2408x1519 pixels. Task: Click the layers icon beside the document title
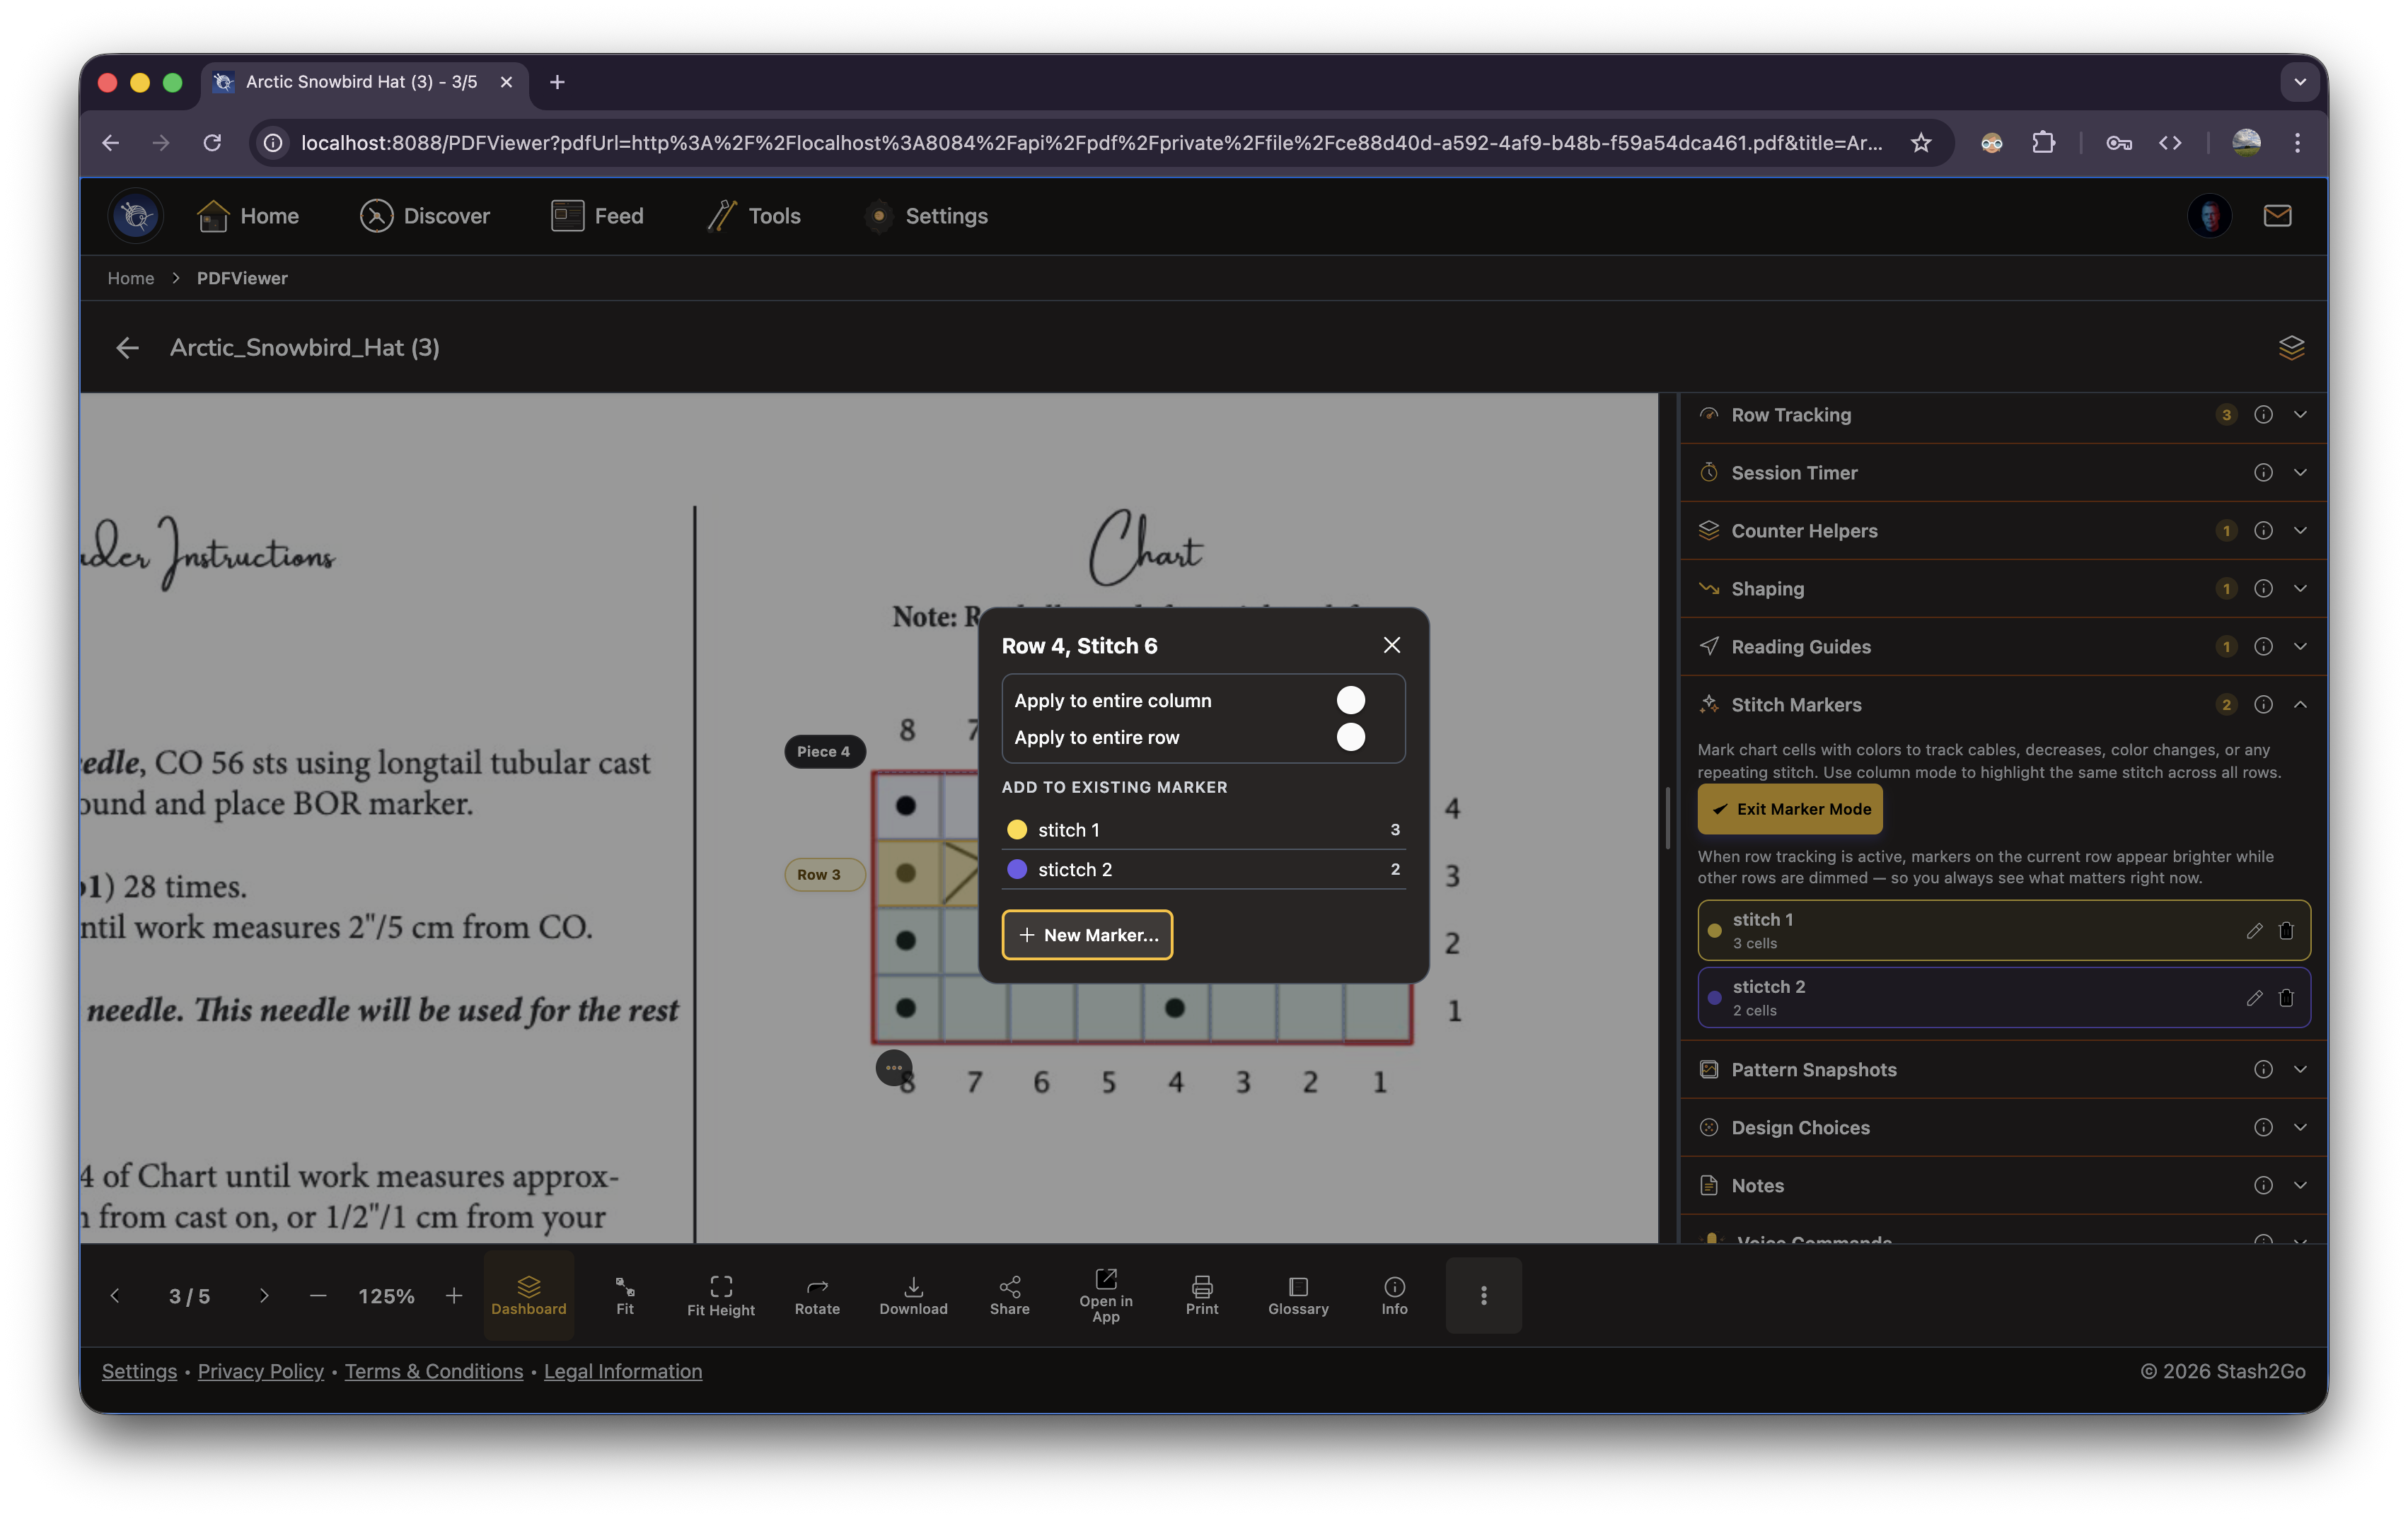pos(2291,348)
